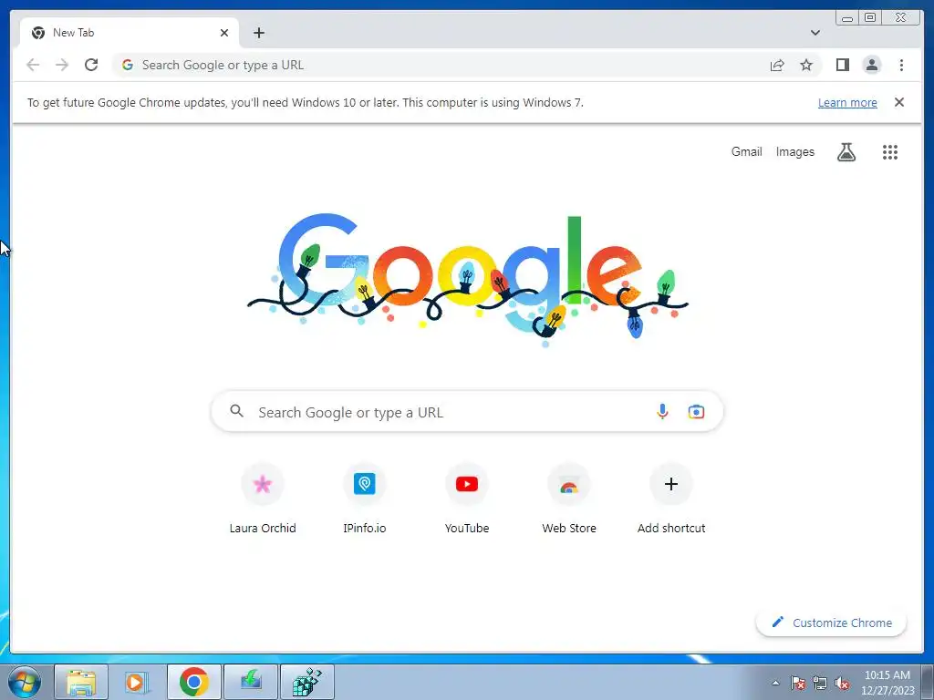The height and width of the screenshot is (700, 934).
Task: Click the holiday lights Google doodle
Action: [x=468, y=280]
